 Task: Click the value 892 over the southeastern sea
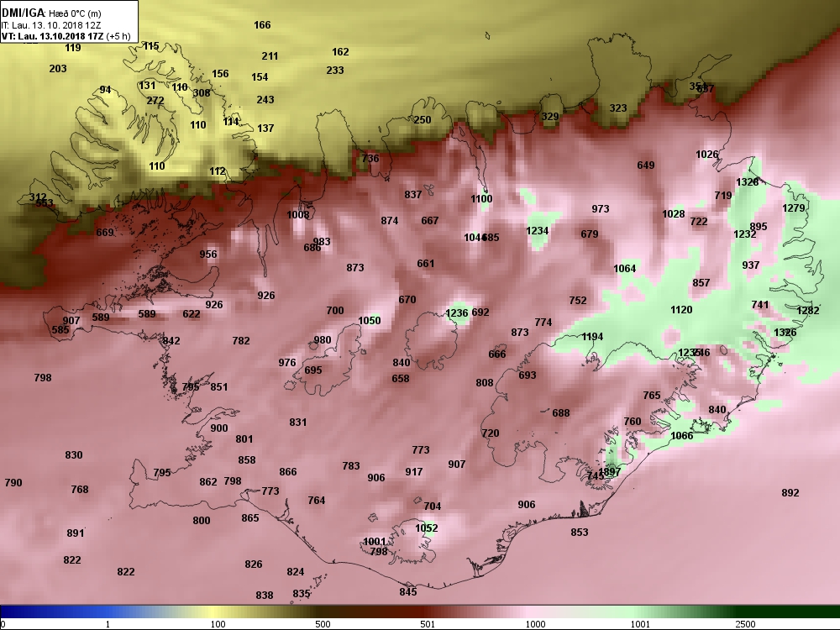[x=790, y=493]
